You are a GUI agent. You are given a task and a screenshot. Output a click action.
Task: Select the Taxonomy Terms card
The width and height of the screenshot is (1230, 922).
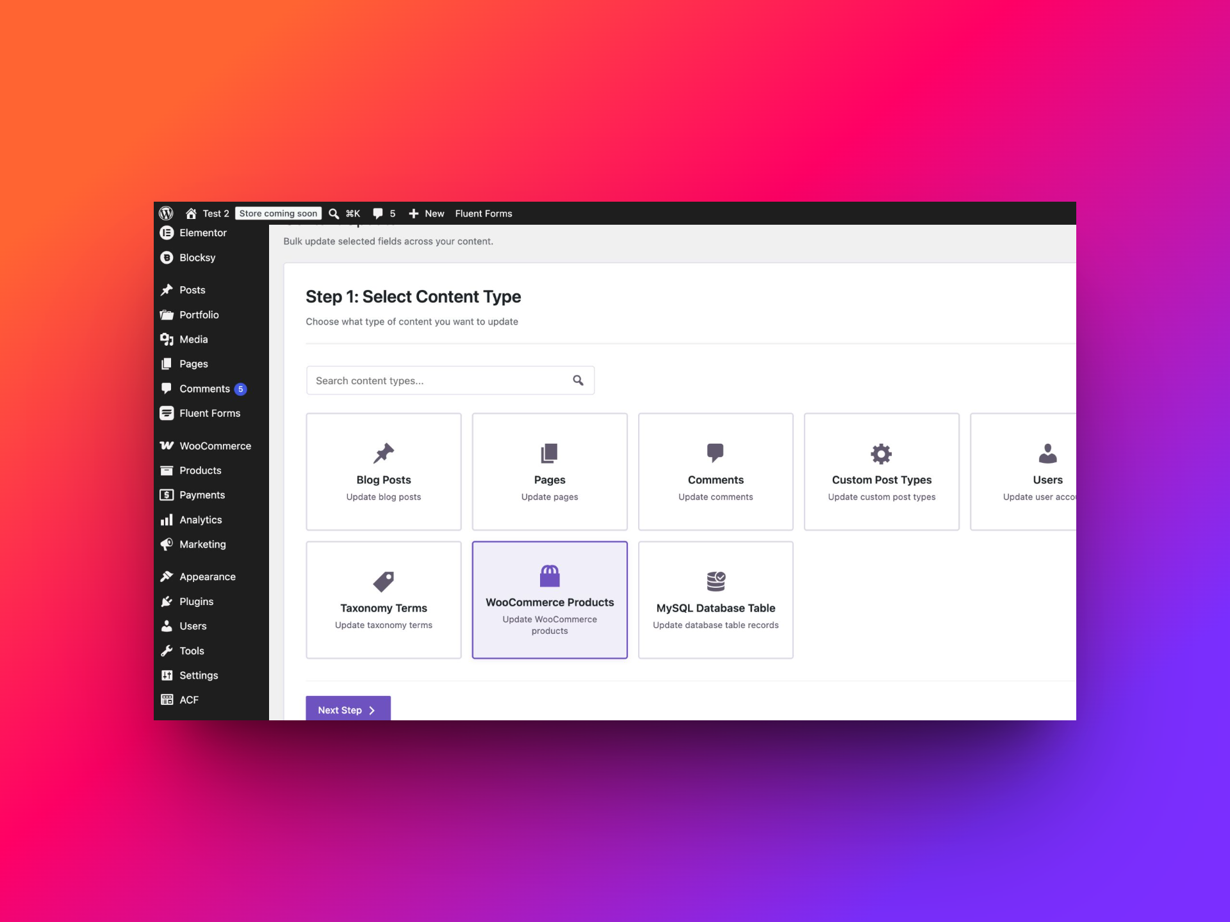384,600
